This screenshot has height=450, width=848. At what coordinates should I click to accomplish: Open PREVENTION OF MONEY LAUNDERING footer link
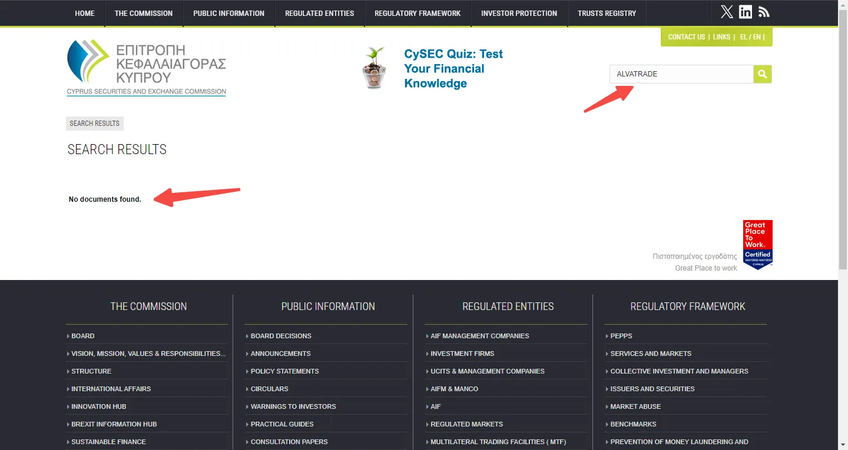tap(679, 442)
